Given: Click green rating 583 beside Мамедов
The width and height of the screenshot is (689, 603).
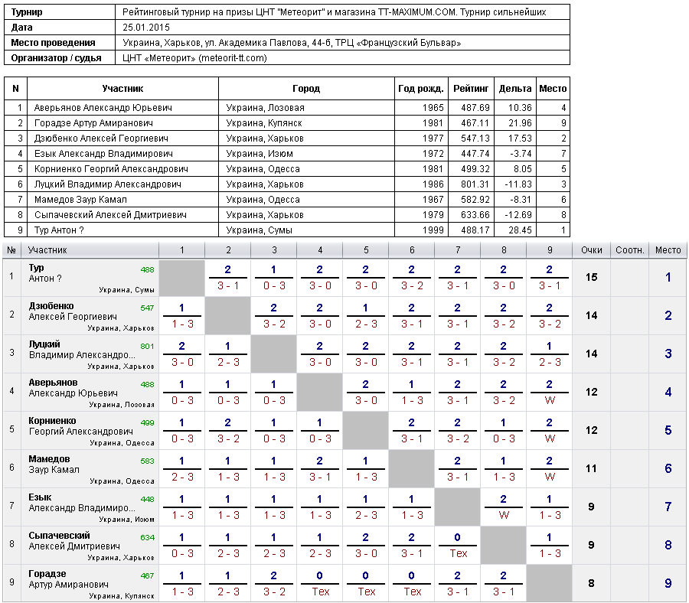Looking at the screenshot, I should [147, 461].
